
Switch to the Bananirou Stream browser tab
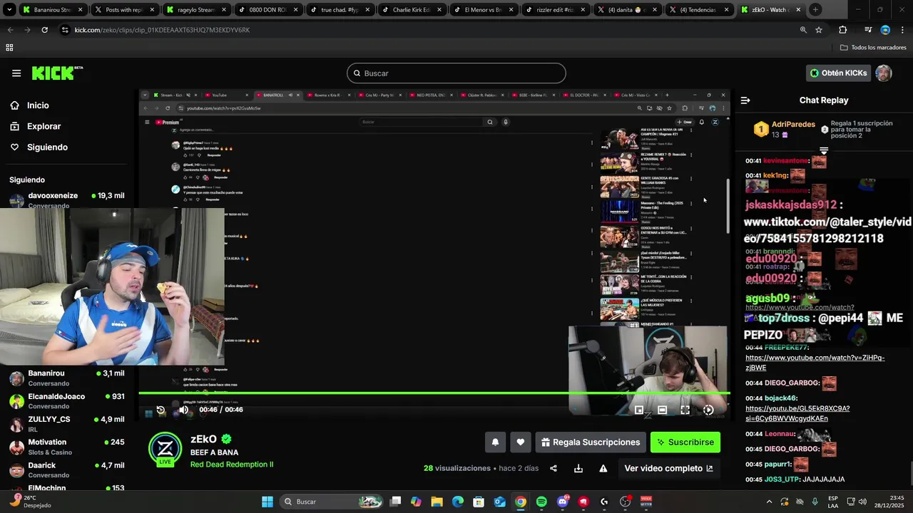click(x=52, y=10)
